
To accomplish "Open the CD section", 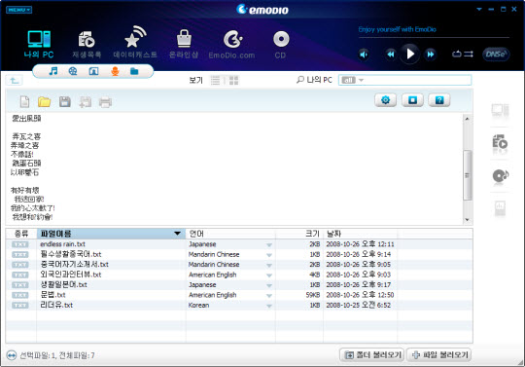I will [281, 45].
